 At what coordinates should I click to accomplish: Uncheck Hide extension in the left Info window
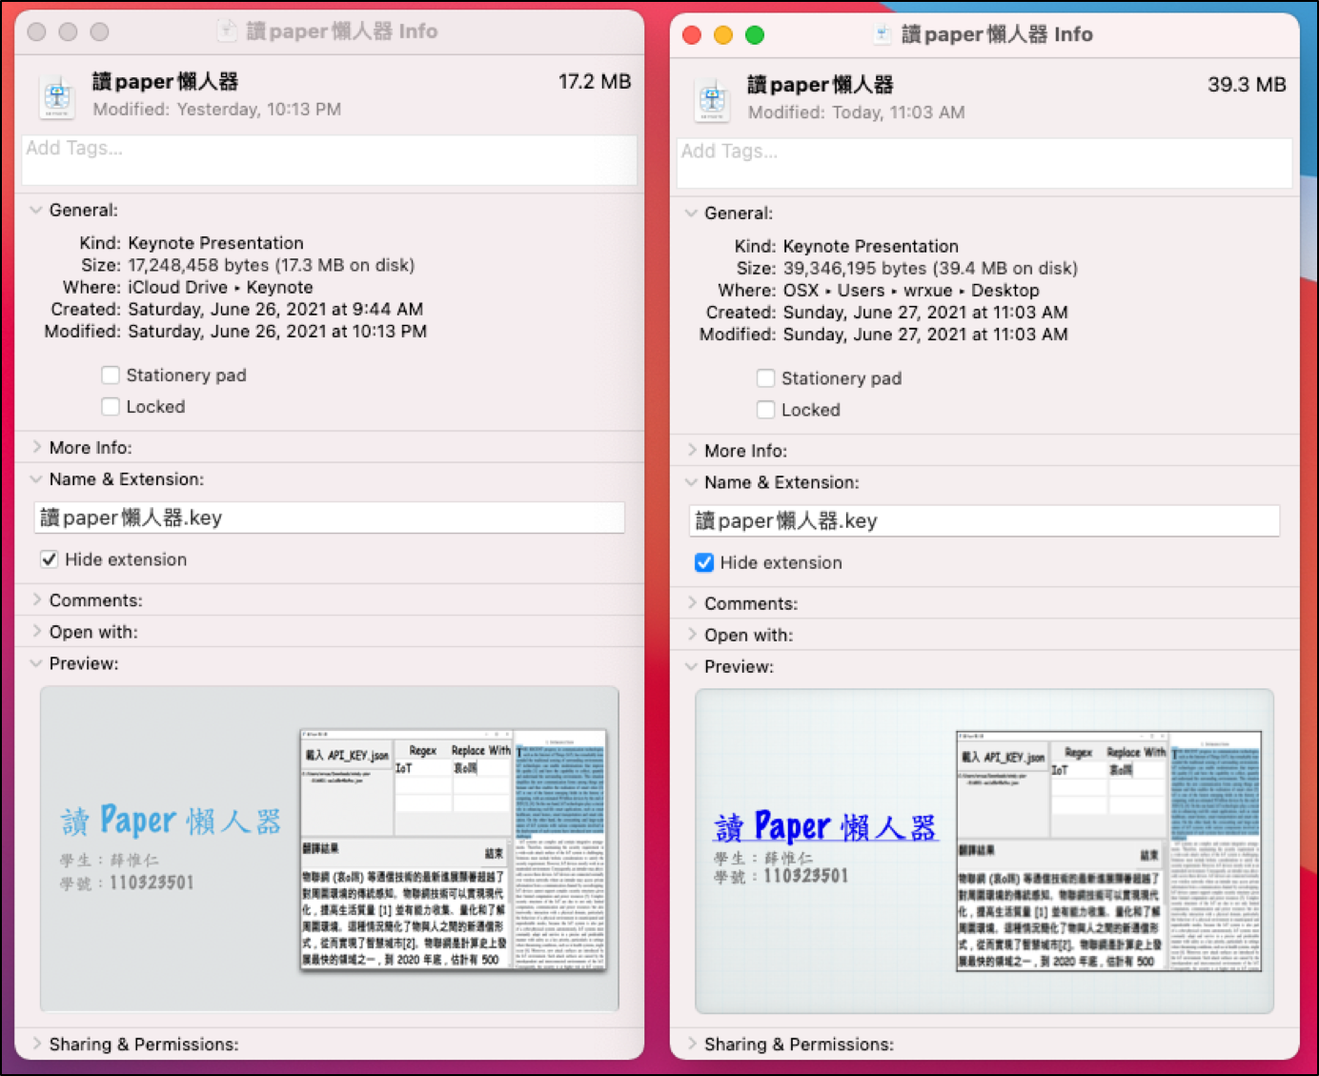(49, 559)
